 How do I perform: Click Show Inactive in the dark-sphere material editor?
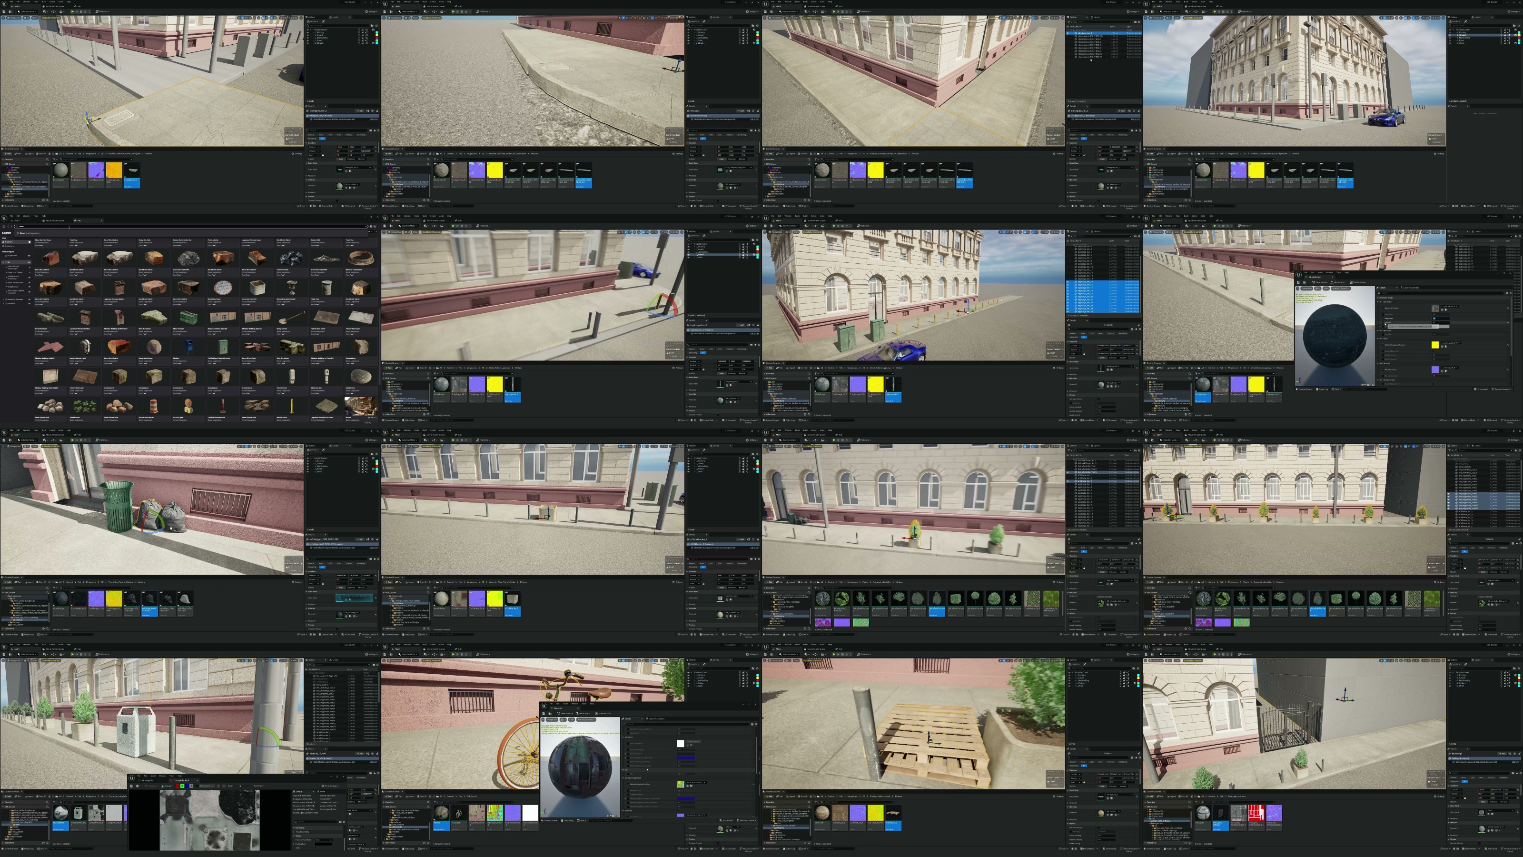click(x=1320, y=283)
